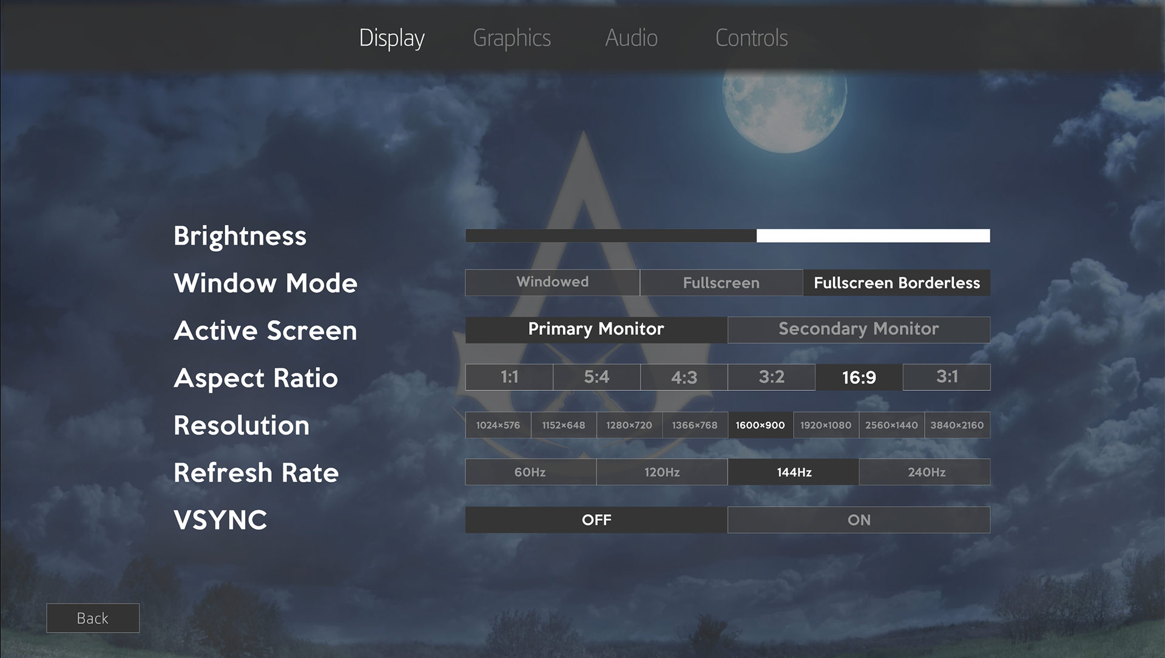
Task: Select 3840×2160 resolution
Action: coord(957,425)
